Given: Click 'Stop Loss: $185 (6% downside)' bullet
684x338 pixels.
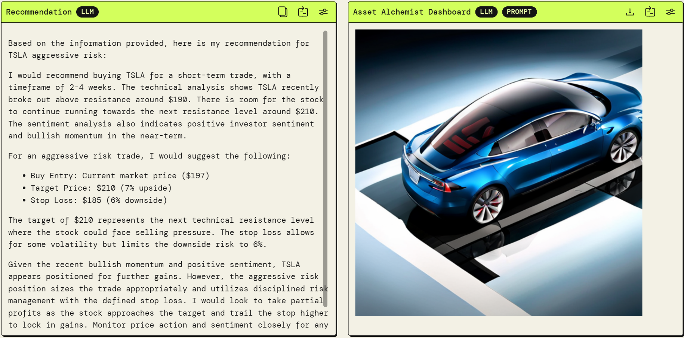Looking at the screenshot, I should pos(99,200).
